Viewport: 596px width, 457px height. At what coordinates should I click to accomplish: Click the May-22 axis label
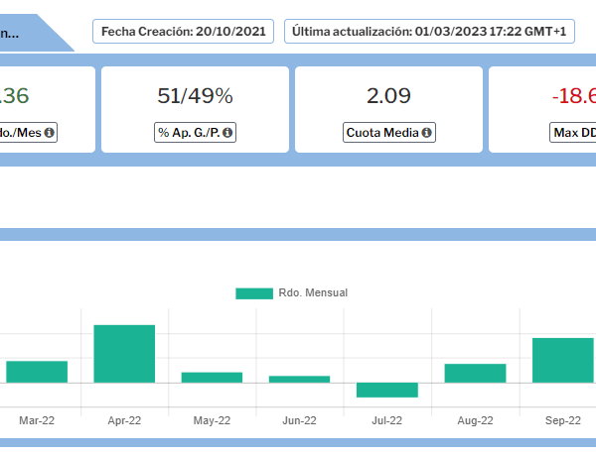point(212,420)
